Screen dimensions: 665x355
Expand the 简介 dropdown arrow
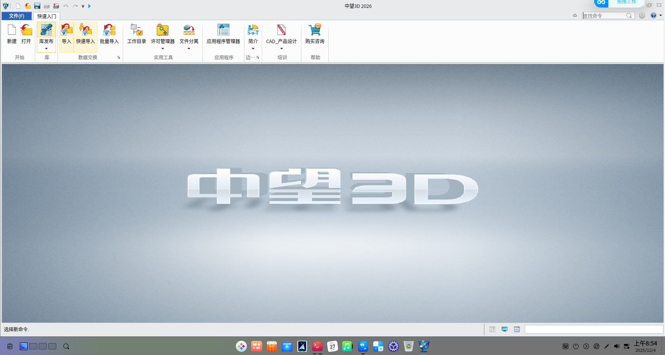(253, 49)
